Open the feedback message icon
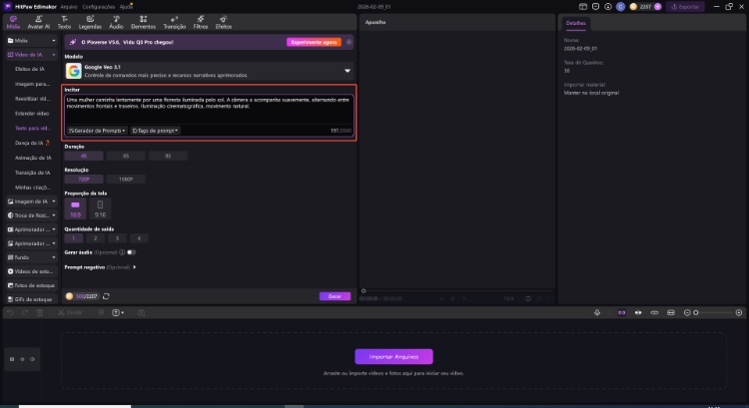Screen dimensions: 749x408 tap(595, 7)
